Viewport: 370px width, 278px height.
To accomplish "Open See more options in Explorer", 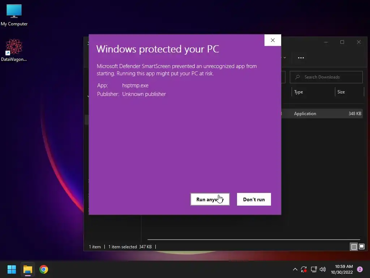I will (x=301, y=58).
